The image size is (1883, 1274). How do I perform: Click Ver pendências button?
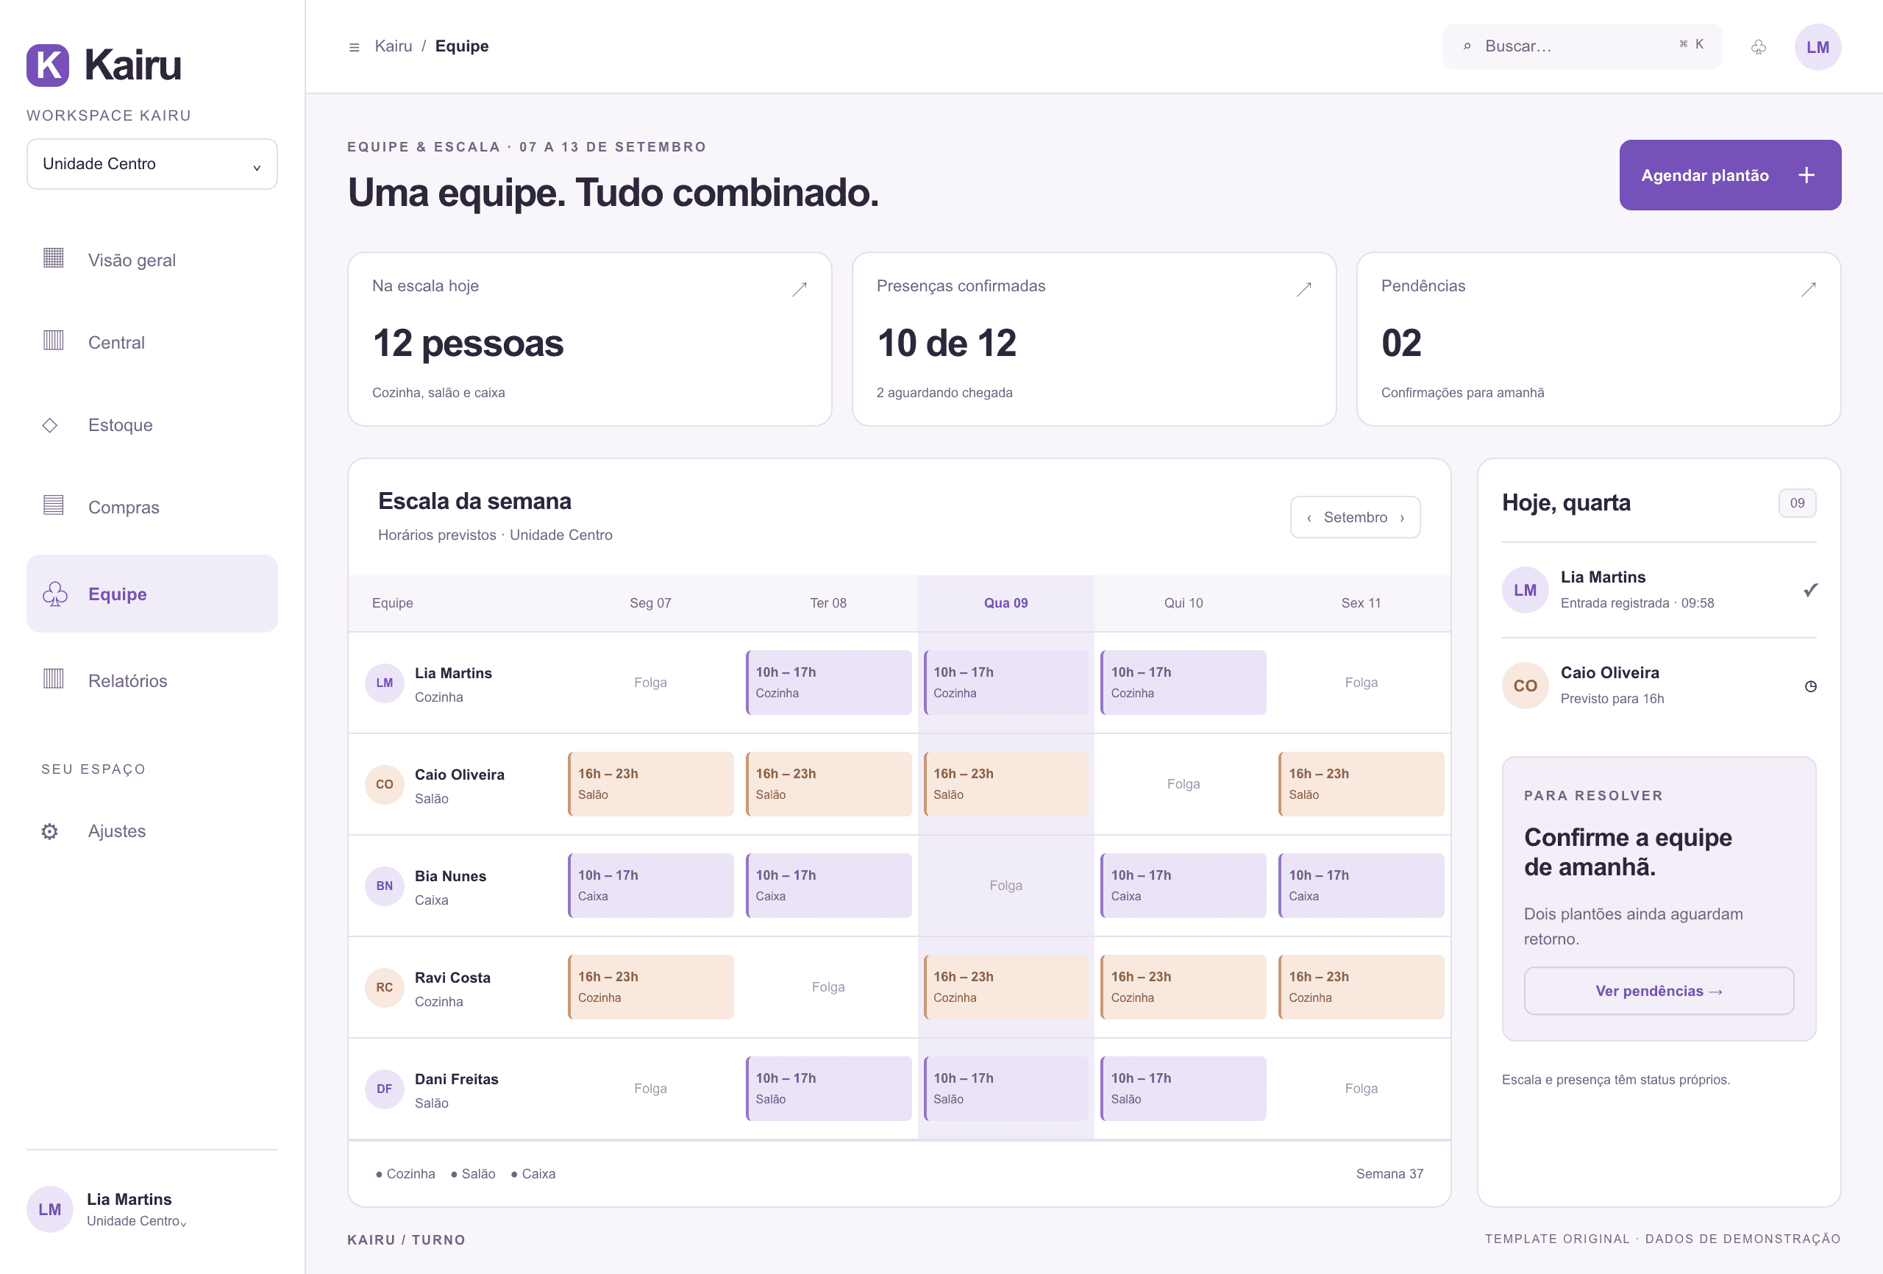1659,990
